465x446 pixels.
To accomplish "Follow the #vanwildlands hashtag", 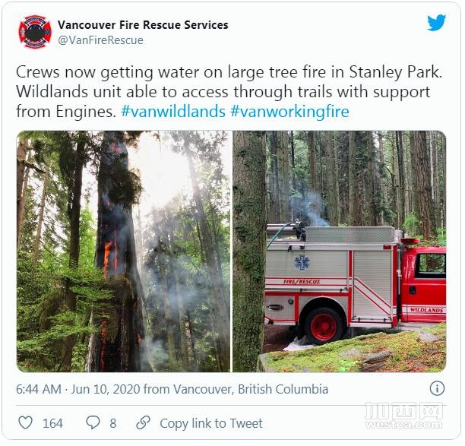I will (x=173, y=112).
